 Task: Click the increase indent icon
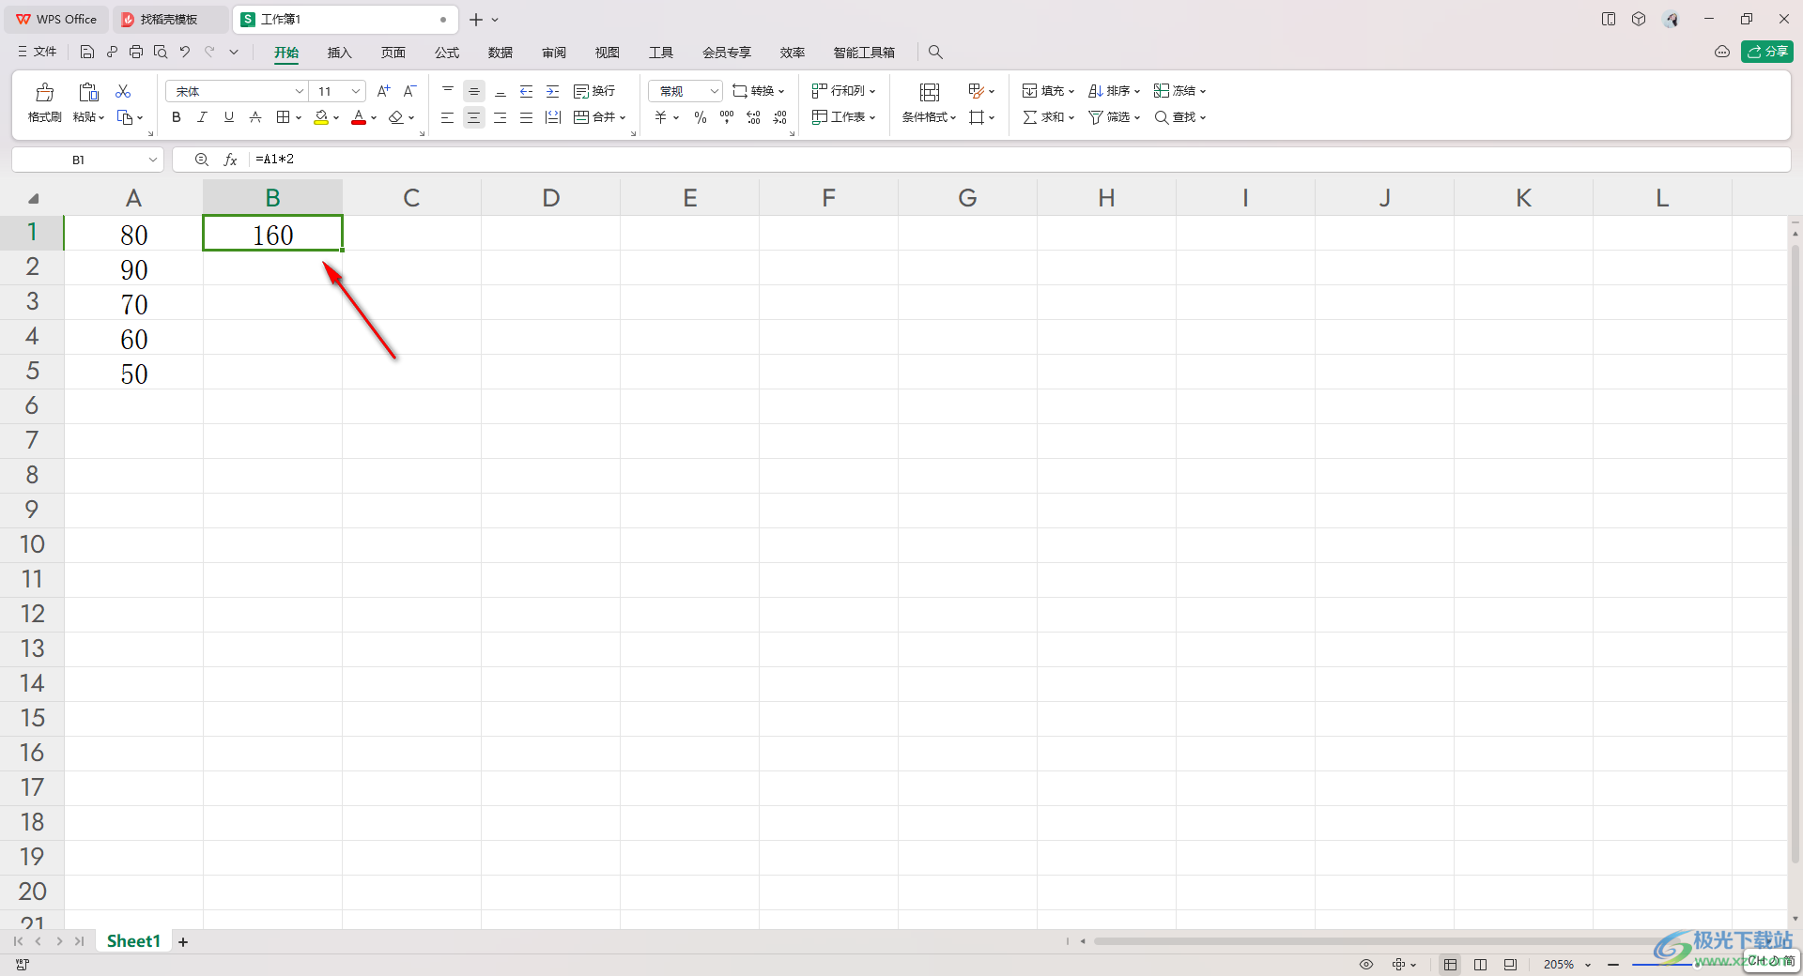coord(553,91)
